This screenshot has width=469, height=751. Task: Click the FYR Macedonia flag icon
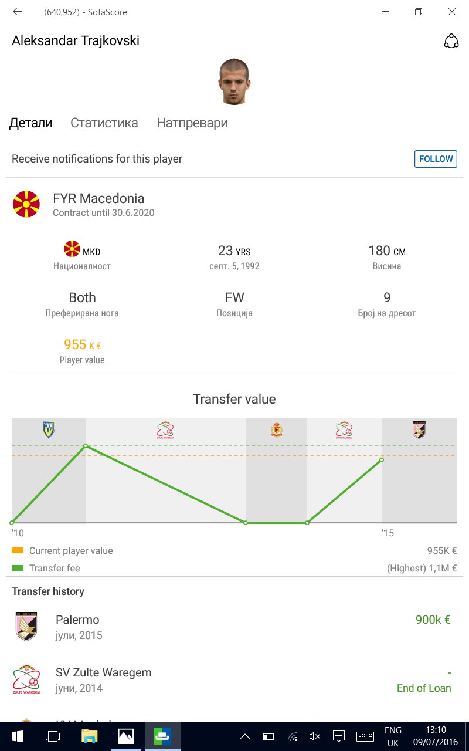(x=26, y=204)
